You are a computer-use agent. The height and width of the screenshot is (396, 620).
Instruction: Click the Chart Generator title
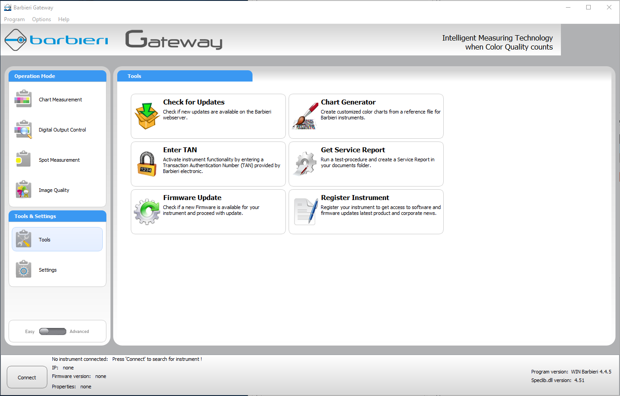(x=348, y=102)
